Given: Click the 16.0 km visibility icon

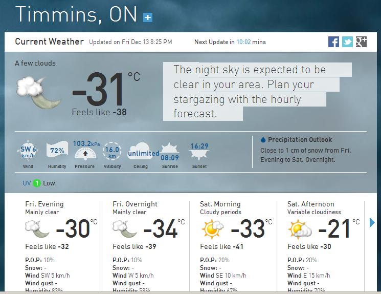Looking at the screenshot, I should 112,152.
